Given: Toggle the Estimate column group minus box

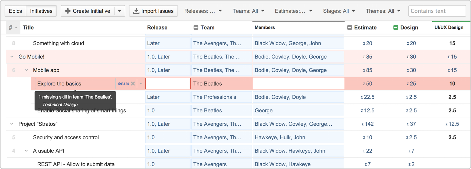Looking at the screenshot, I should 349,28.
